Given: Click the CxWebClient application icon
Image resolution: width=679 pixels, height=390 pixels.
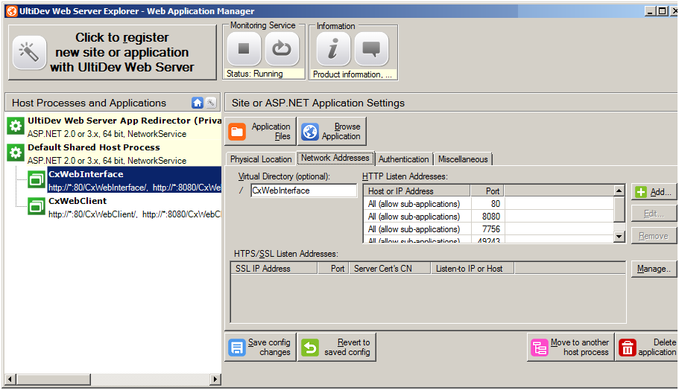Looking at the screenshot, I should (37, 206).
